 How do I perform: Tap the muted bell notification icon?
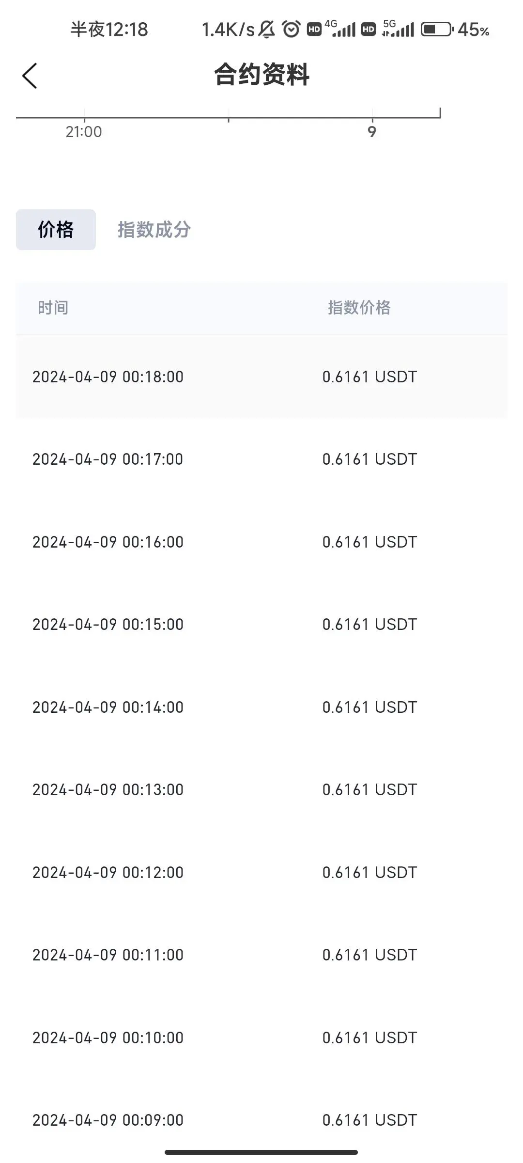pyautogui.click(x=266, y=30)
